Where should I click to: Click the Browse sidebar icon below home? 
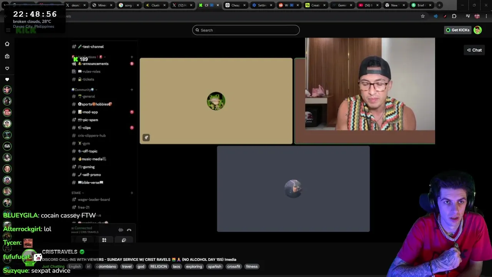pyautogui.click(x=7, y=56)
